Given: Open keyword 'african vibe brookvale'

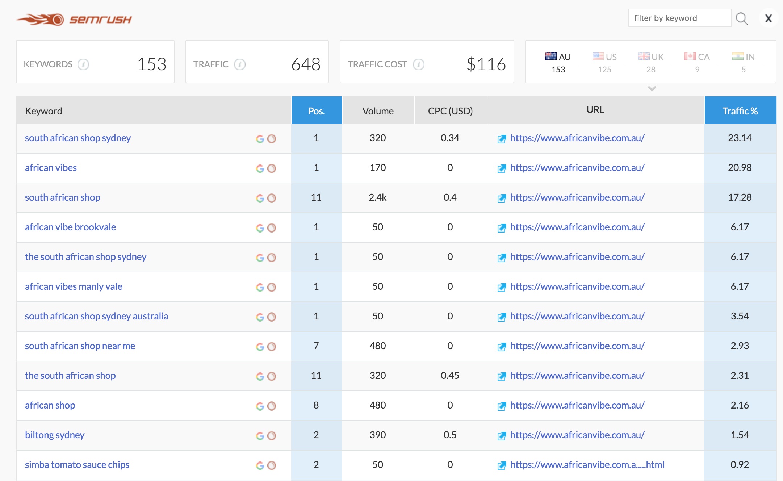Looking at the screenshot, I should point(70,227).
